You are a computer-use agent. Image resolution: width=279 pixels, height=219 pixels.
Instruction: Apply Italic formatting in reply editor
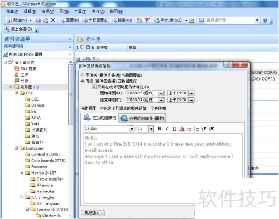[x=167, y=128]
